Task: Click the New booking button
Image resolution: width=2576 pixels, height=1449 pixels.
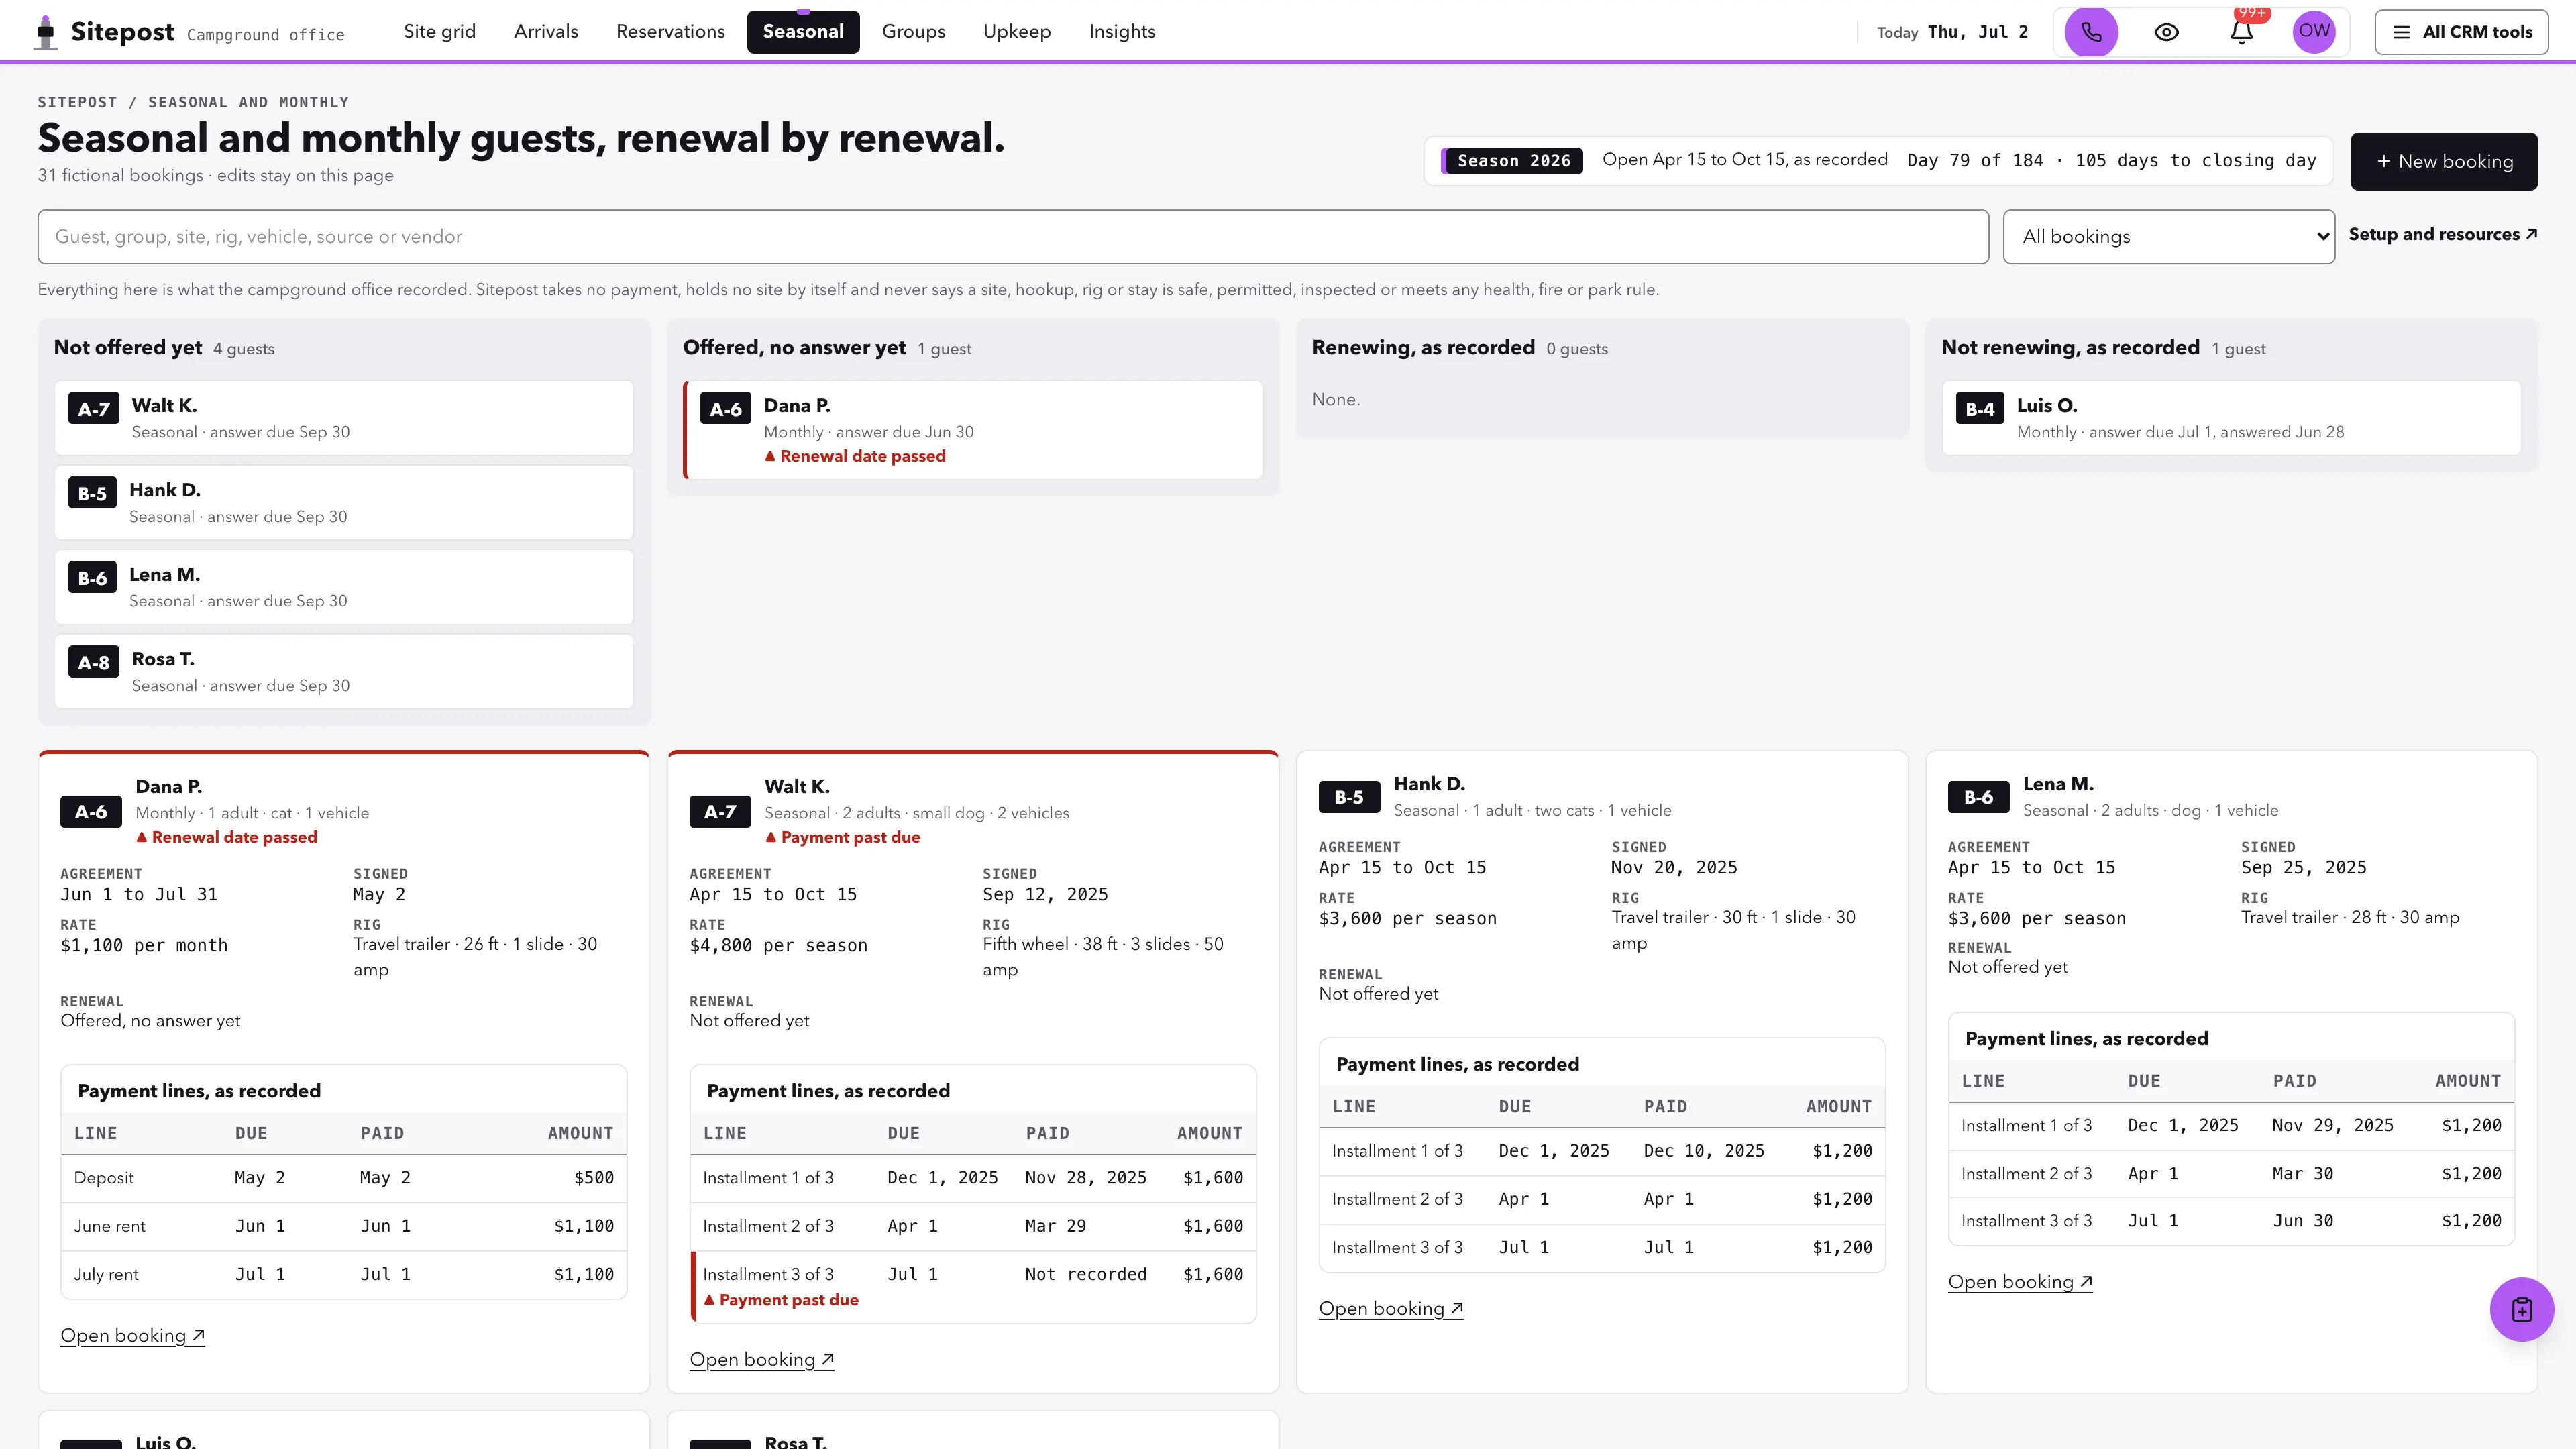Action: tap(2443, 161)
